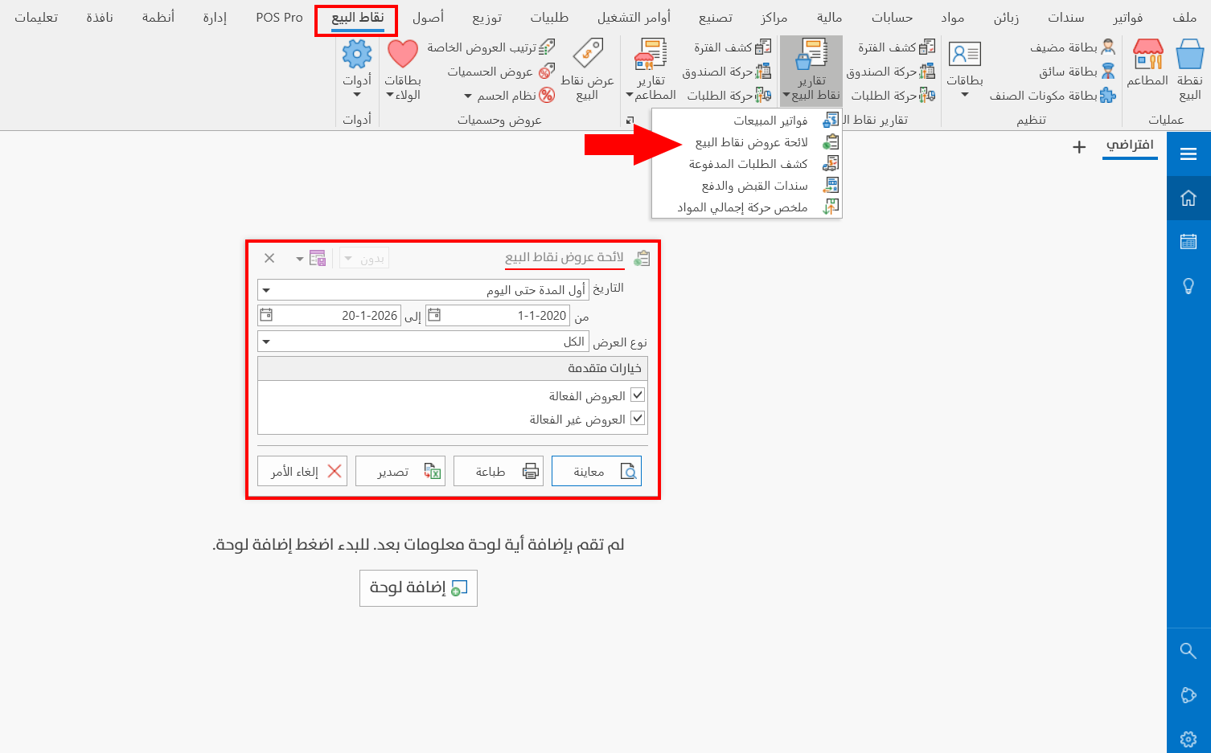This screenshot has width=1211, height=753.
Task: Open ملف menu tab
Action: (1184, 17)
